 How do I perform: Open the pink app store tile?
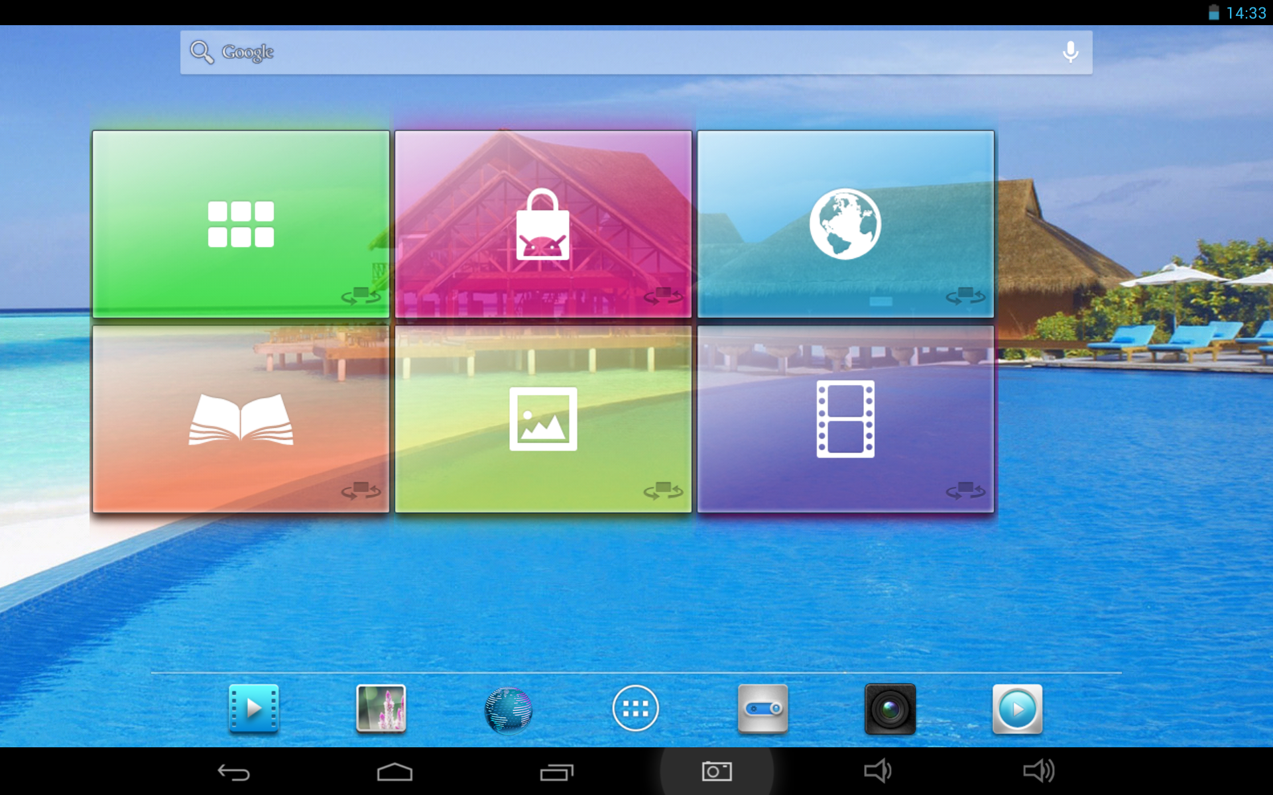[543, 224]
